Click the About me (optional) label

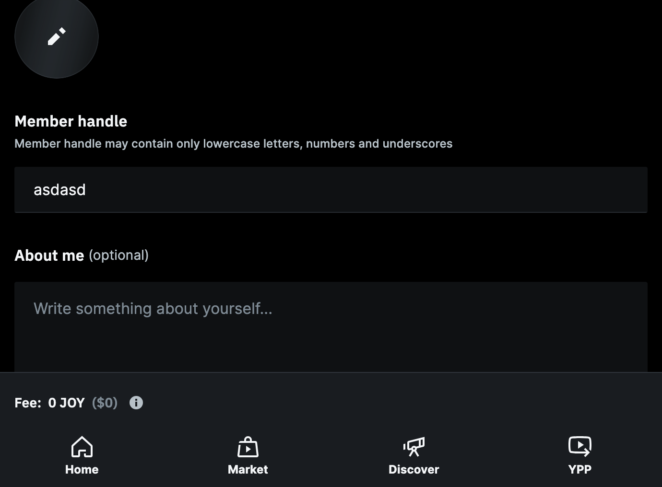(82, 255)
